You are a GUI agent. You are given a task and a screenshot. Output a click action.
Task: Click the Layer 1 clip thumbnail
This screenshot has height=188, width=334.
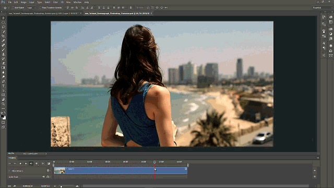[59, 171]
